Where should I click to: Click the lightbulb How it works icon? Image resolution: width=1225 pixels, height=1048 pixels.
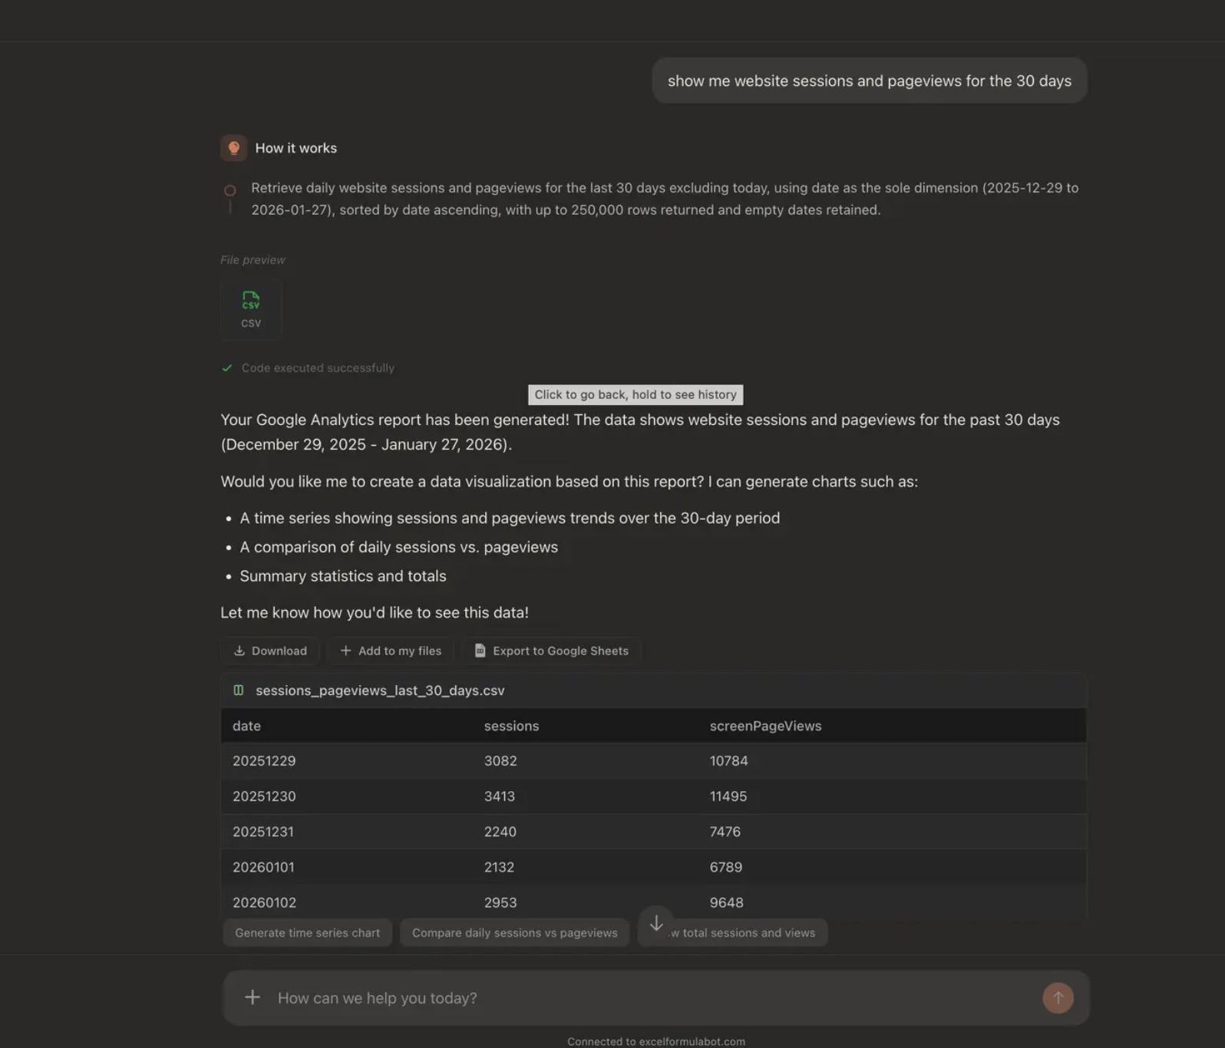tap(233, 148)
